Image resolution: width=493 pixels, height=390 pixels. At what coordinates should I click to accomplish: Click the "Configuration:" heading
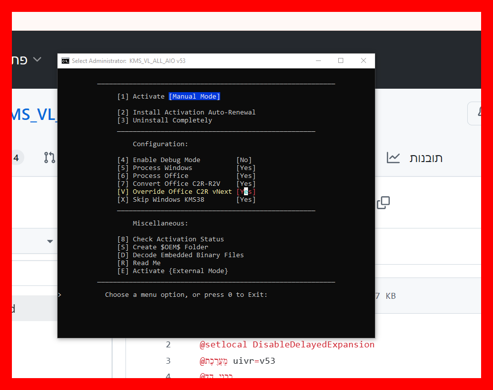(x=160, y=144)
